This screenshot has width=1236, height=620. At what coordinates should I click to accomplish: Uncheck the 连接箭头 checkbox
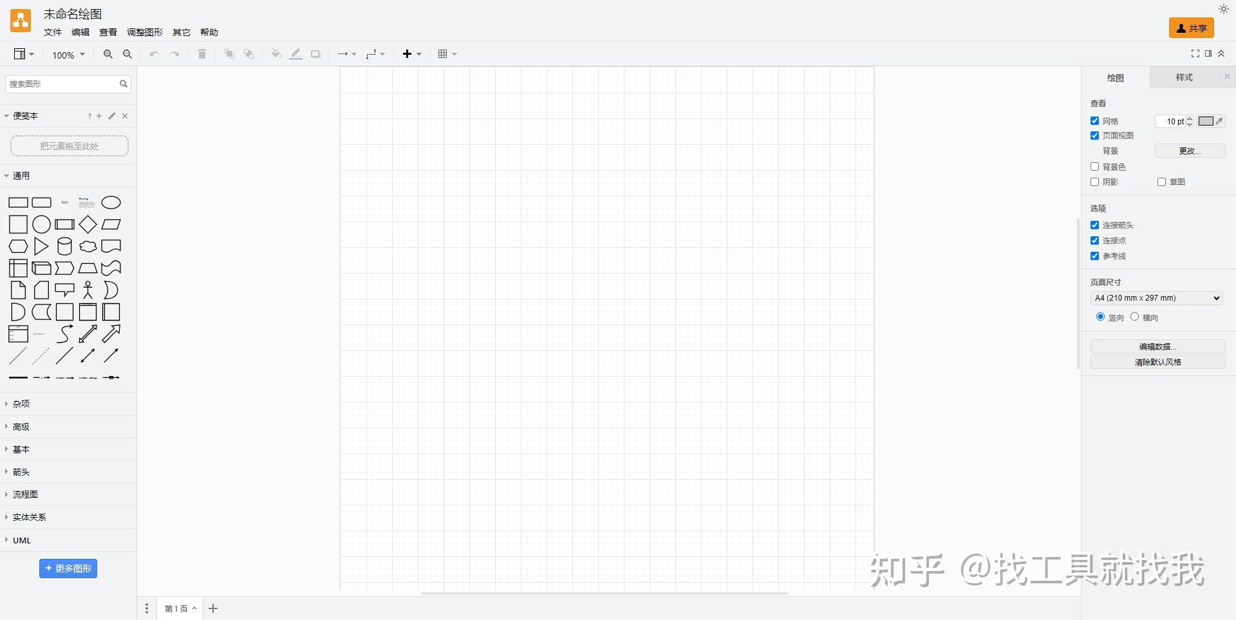1094,225
